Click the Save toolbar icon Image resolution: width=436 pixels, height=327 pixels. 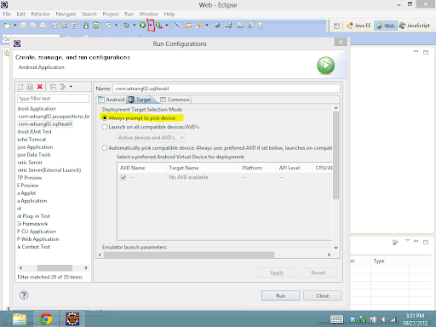click(x=23, y=26)
